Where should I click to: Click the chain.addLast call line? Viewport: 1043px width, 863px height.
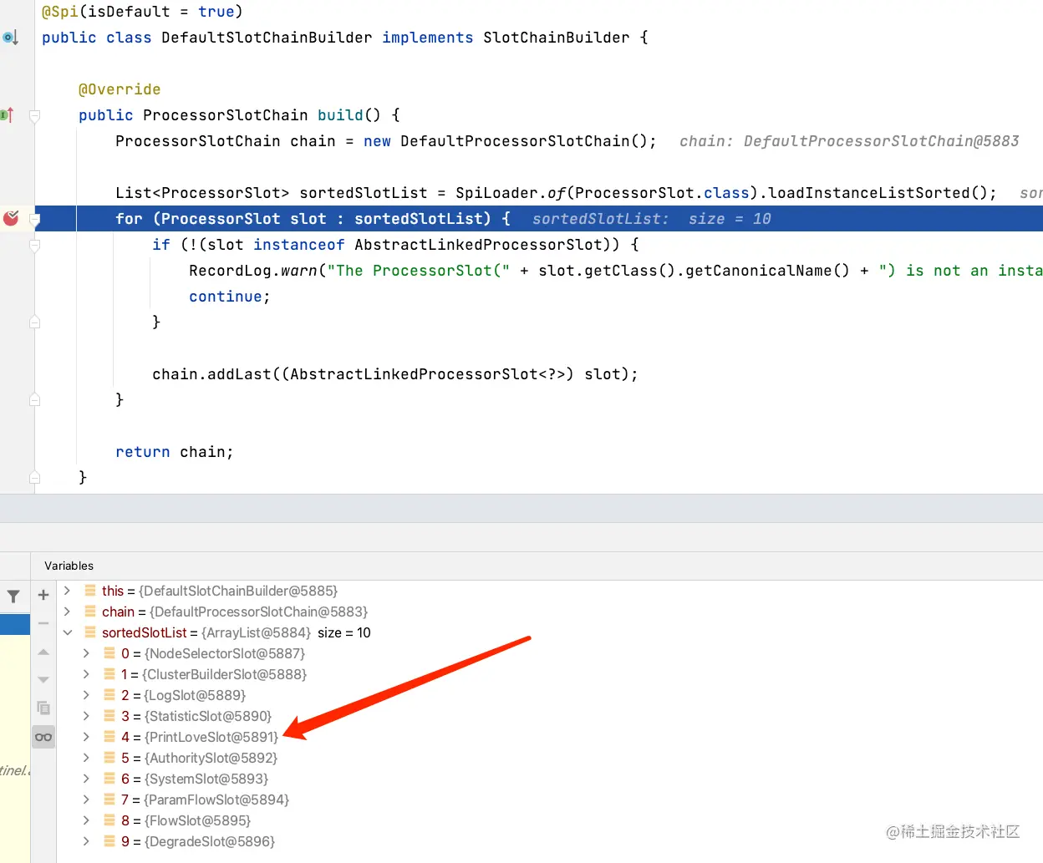(394, 374)
